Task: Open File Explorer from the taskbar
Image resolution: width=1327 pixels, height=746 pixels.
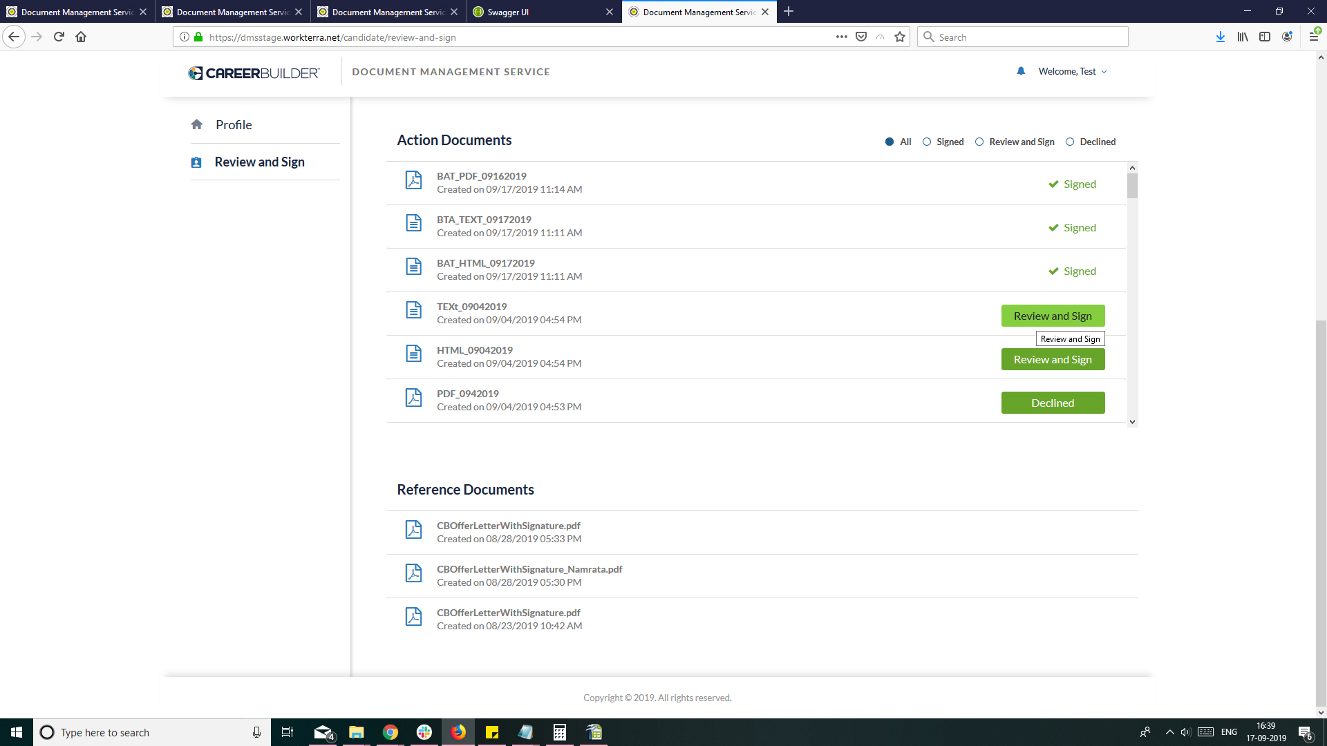Action: click(357, 732)
